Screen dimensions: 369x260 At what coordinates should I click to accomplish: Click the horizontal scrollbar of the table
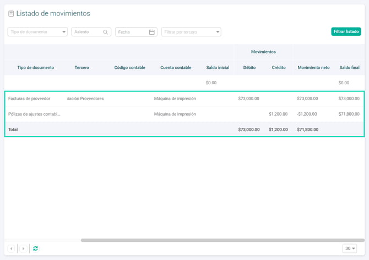point(223,240)
